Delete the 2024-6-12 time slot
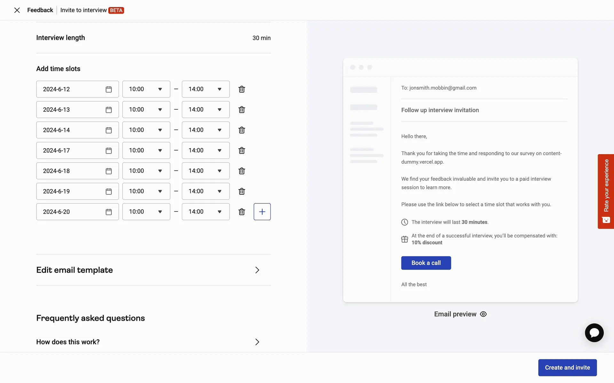Image resolution: width=614 pixels, height=383 pixels. pyautogui.click(x=242, y=89)
